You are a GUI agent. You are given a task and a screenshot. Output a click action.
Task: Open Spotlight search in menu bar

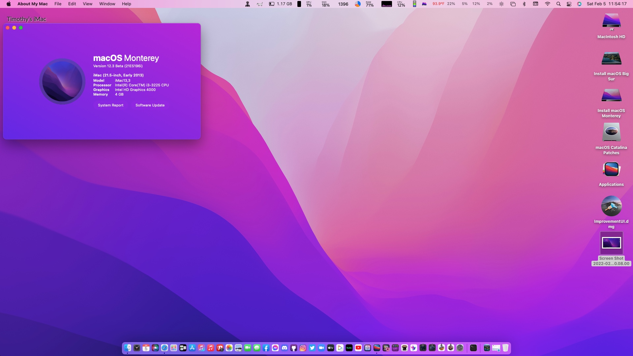(x=558, y=4)
